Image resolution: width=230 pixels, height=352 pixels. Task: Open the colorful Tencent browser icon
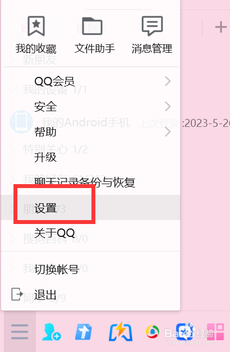click(153, 332)
